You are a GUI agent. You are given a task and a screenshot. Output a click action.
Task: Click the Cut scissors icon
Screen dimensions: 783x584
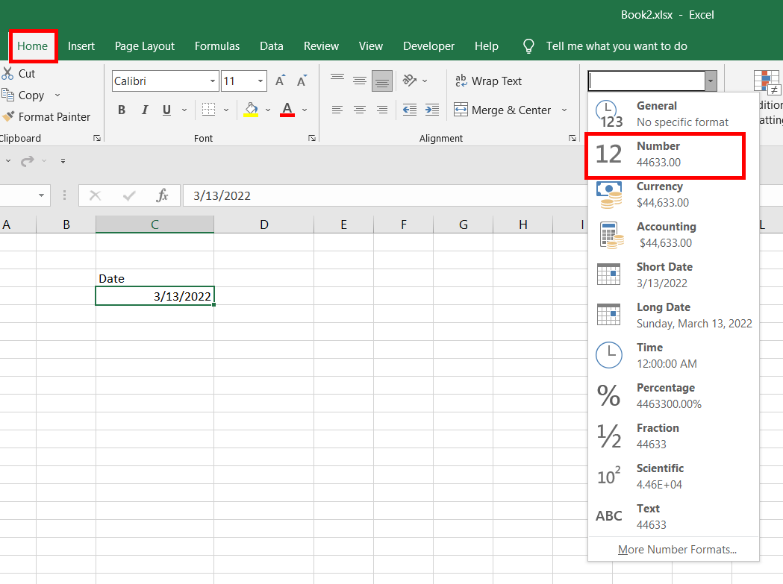click(x=8, y=73)
